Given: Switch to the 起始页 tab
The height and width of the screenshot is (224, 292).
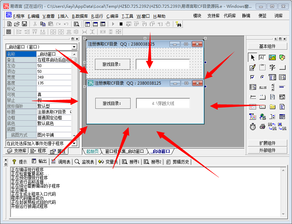Looking at the screenshot, I should tap(92, 151).
